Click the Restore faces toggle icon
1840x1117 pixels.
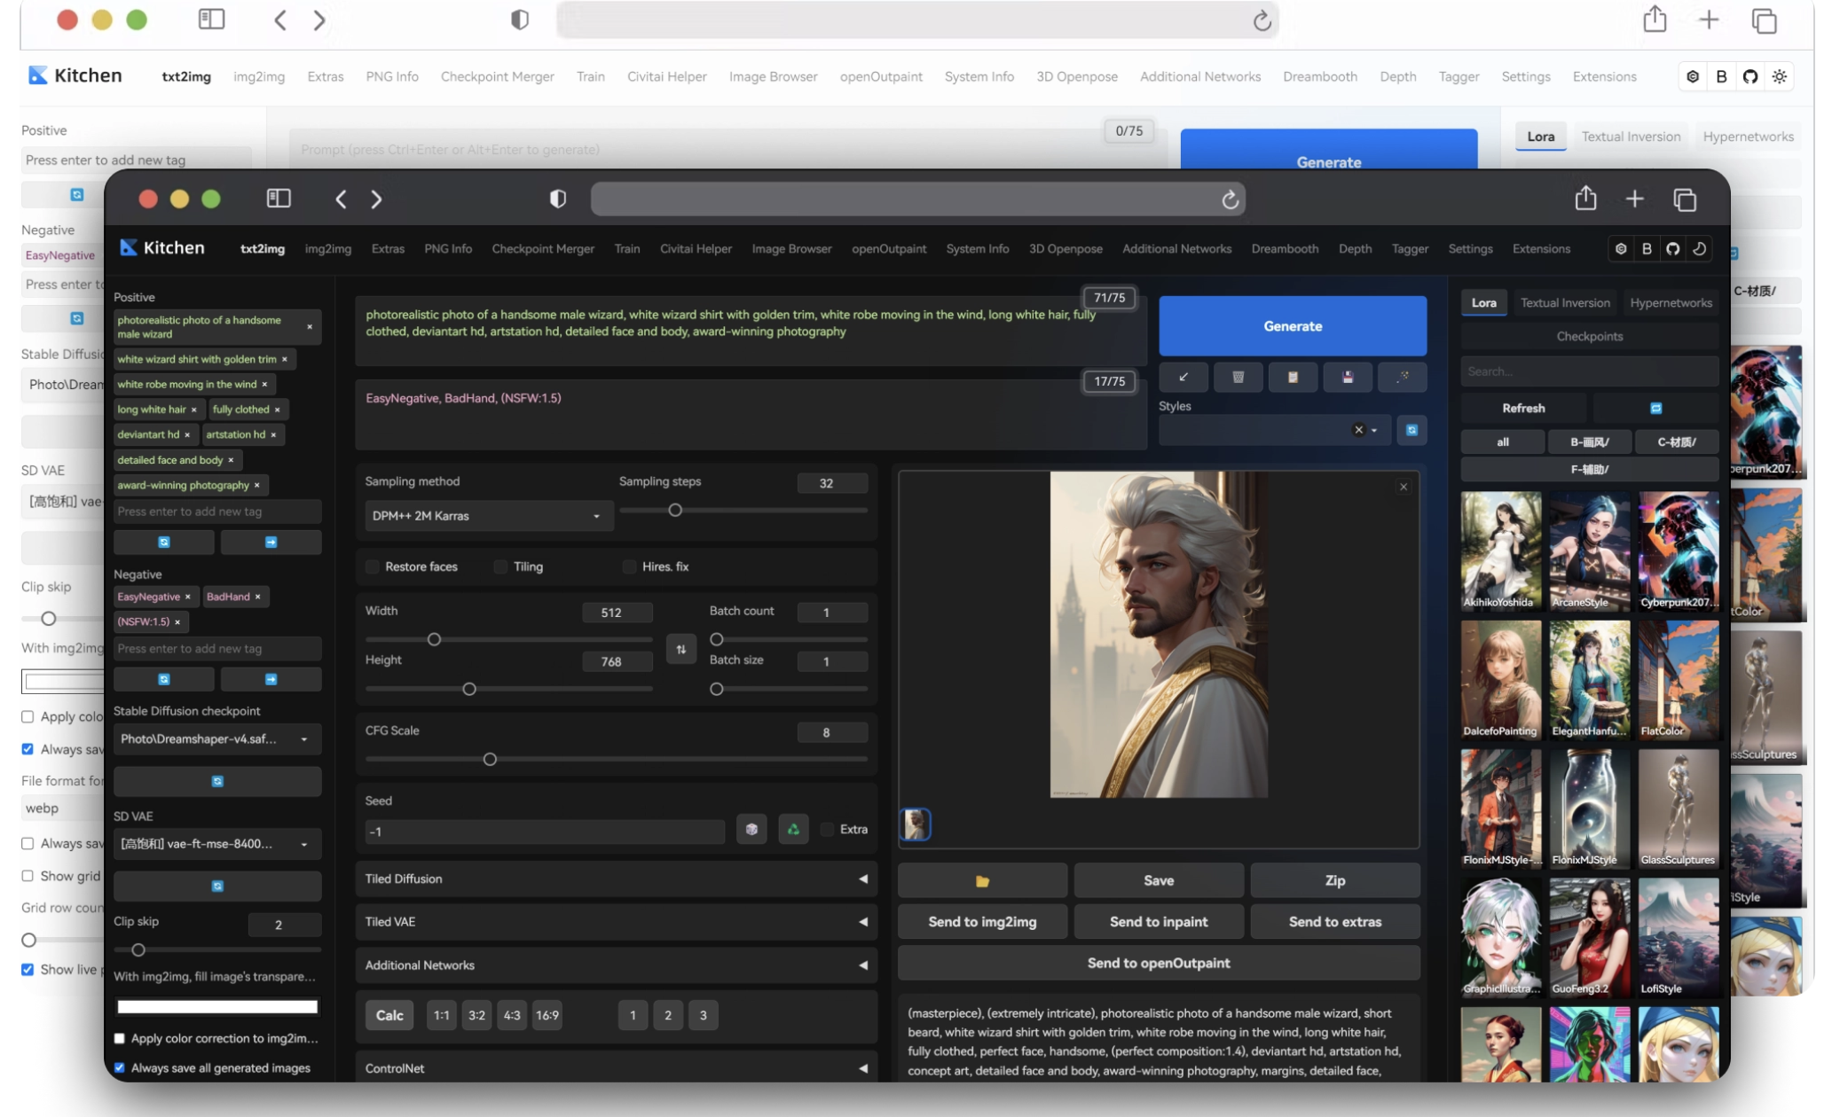tap(372, 567)
